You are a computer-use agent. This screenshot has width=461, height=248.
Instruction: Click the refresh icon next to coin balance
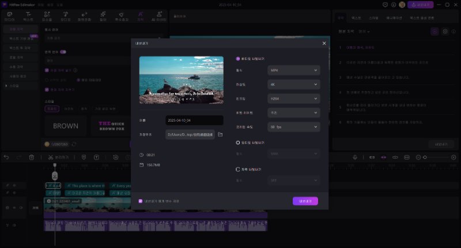coord(74,144)
